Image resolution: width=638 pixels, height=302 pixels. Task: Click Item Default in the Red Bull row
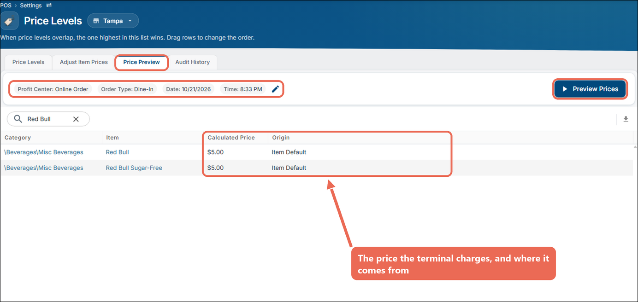point(289,152)
